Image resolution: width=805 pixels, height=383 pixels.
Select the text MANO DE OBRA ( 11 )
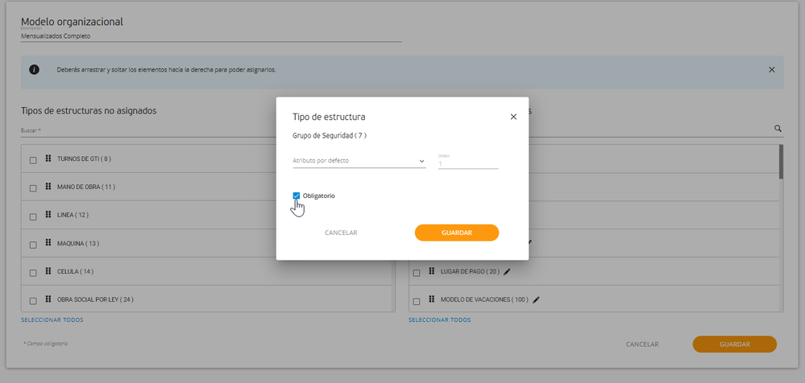(x=86, y=187)
